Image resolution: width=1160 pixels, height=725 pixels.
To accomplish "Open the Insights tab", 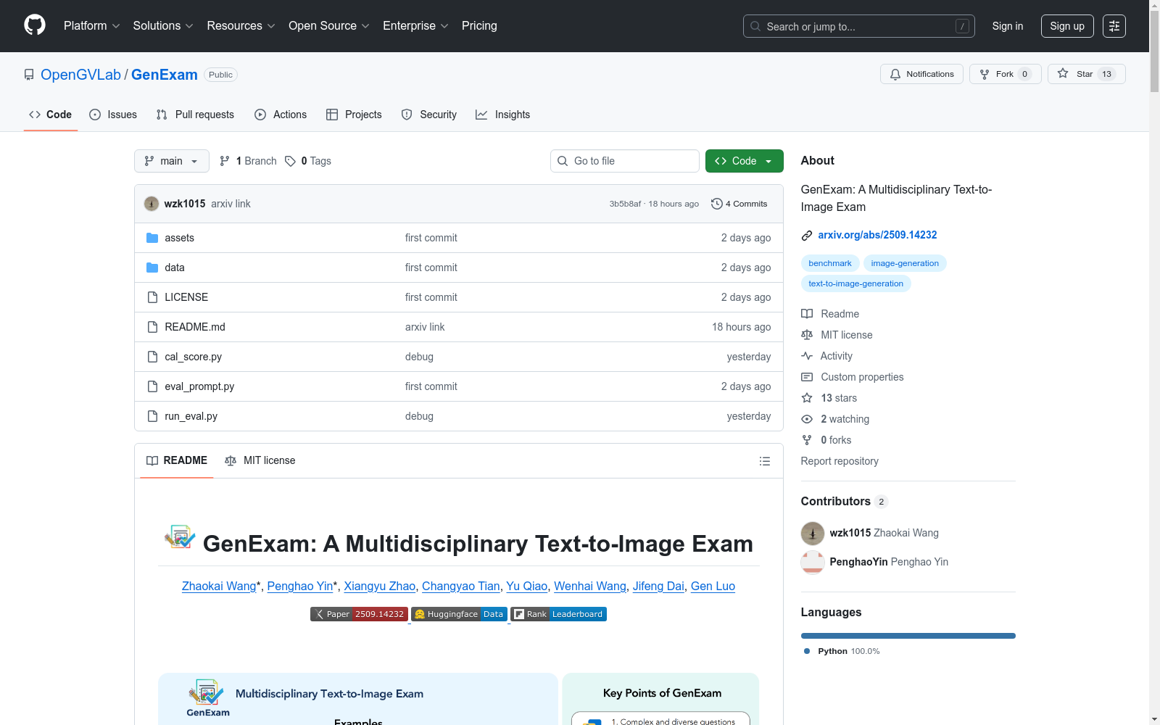I will (x=502, y=115).
